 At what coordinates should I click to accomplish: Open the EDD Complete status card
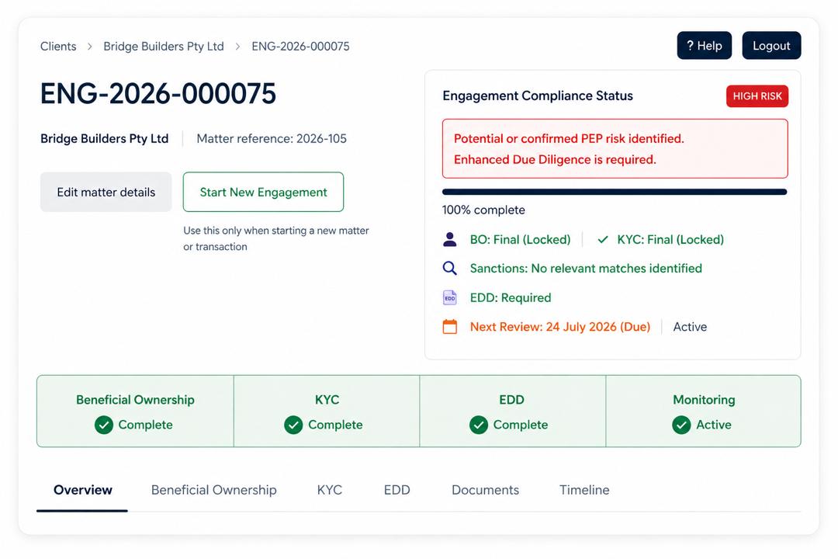pos(513,411)
